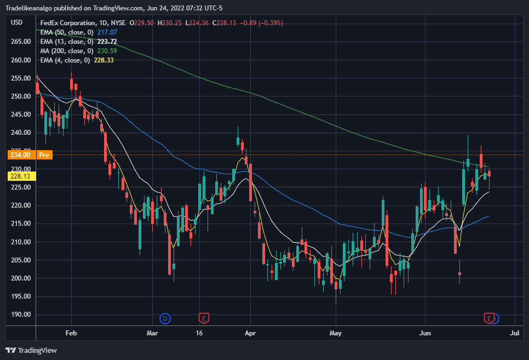529x360 pixels.
Task: Click the close price C228.13 in the header
Action: coord(225,23)
